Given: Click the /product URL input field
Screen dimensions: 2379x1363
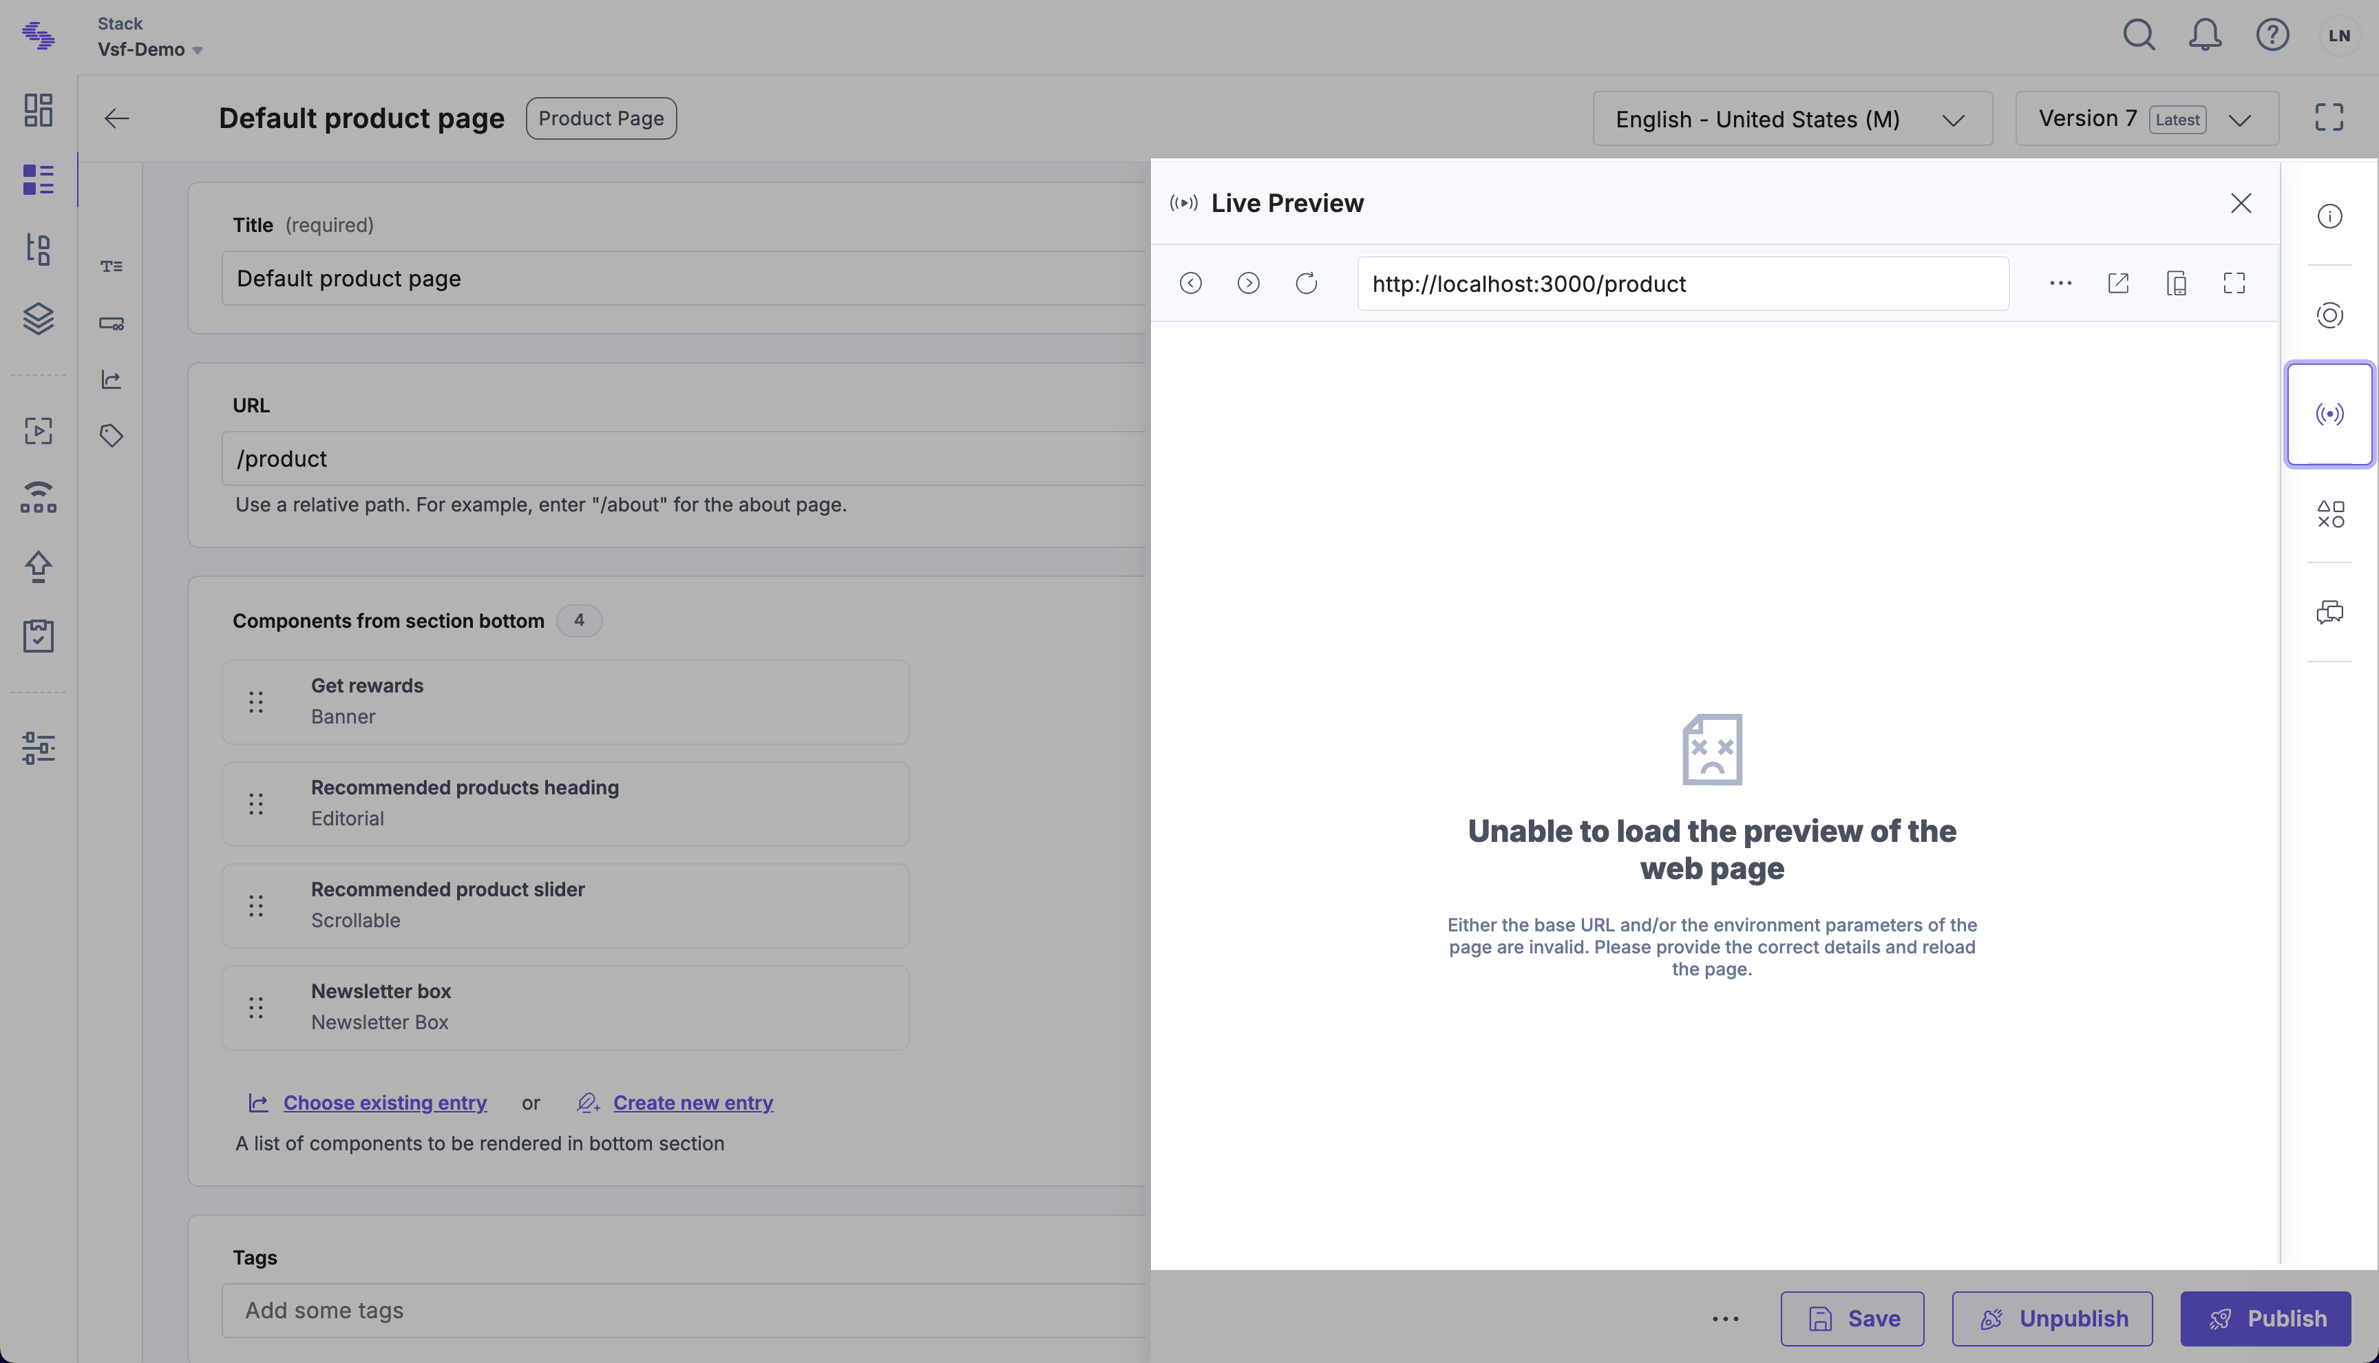Looking at the screenshot, I should pos(683,458).
